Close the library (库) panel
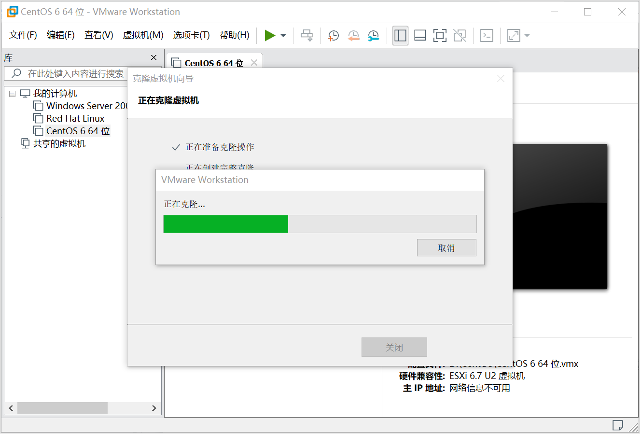This screenshot has height=434, width=641. tap(154, 57)
